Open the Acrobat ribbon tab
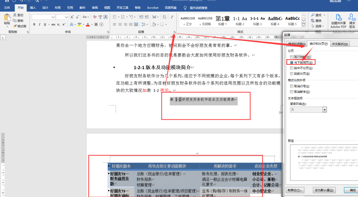 [x=153, y=8]
